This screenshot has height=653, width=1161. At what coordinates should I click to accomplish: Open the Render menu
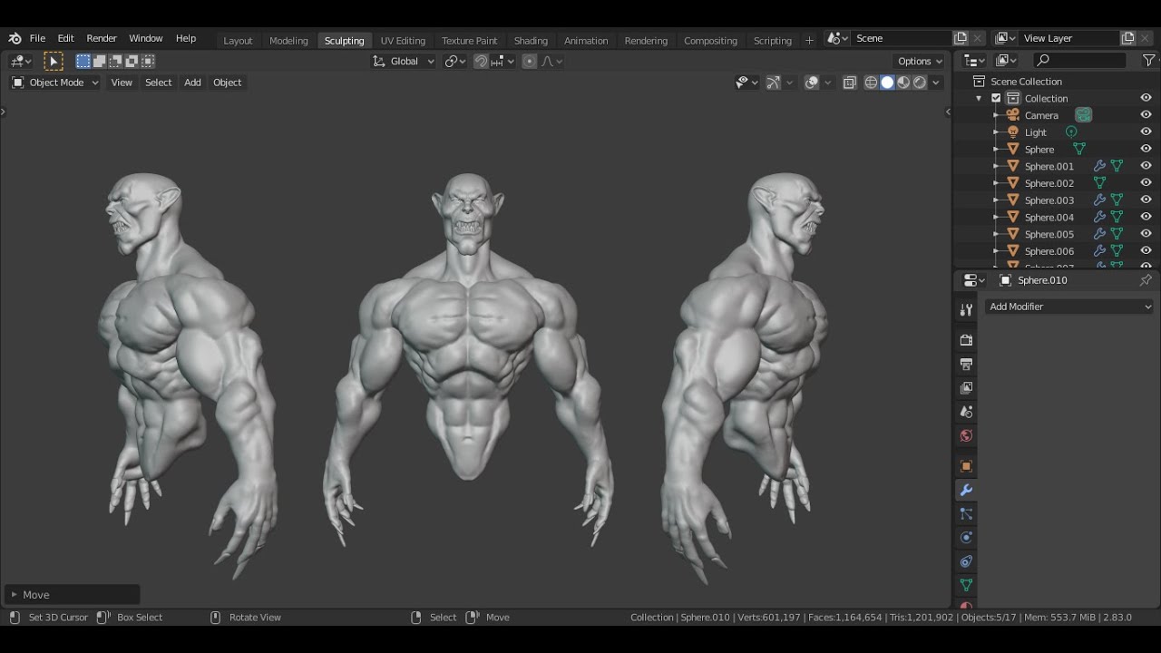[102, 38]
